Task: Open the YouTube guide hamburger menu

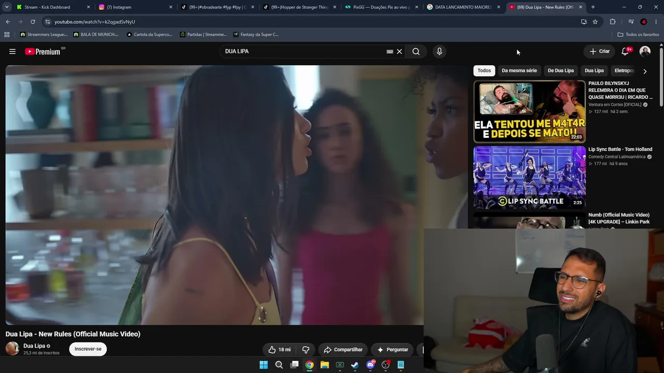Action: pos(12,51)
